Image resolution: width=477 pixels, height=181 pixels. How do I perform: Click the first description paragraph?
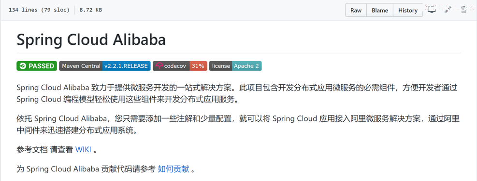[x=237, y=94]
